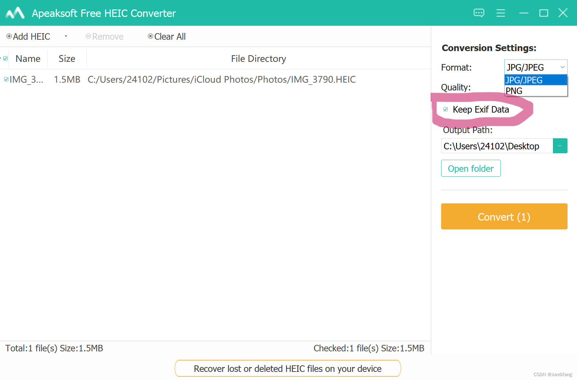
Task: Click the Name column header
Action: click(x=28, y=59)
